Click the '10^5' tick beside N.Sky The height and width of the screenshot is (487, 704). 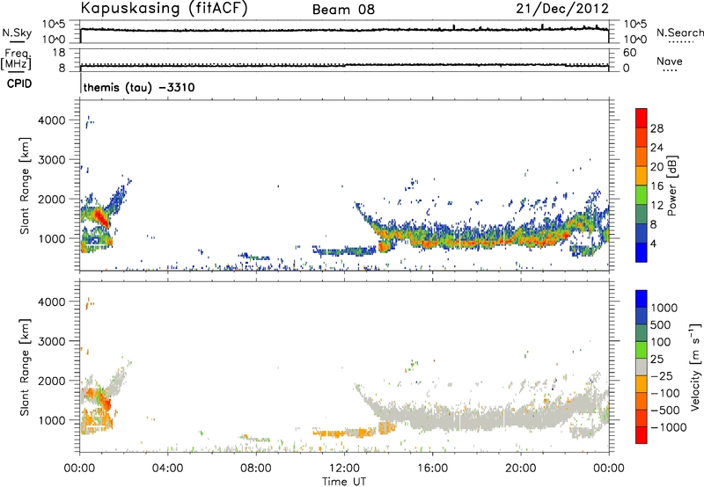click(54, 25)
